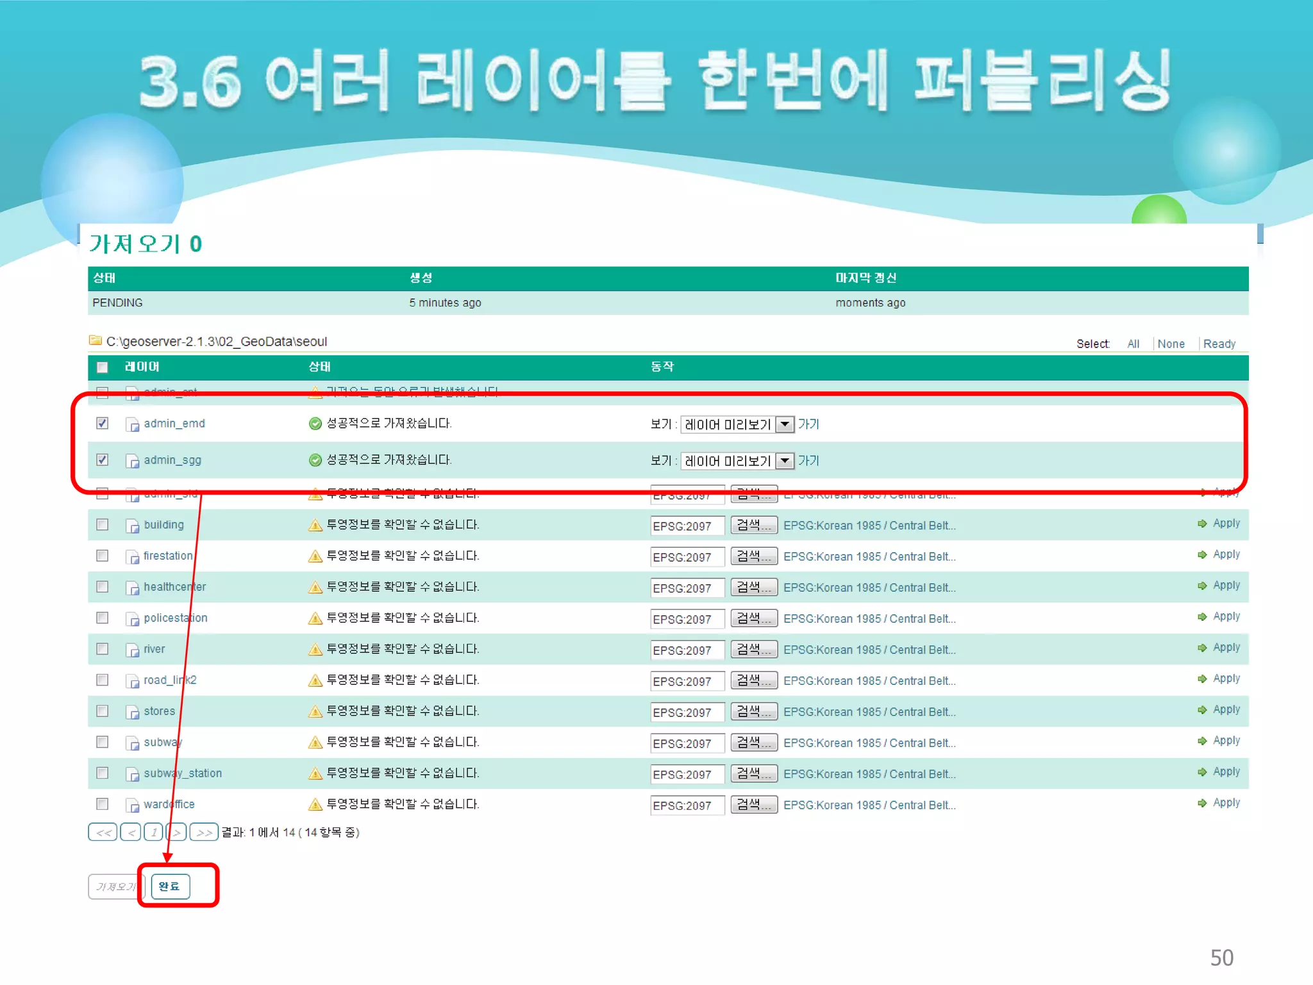1313x985 pixels.
Task: Go to the last results page
Action: point(204,832)
